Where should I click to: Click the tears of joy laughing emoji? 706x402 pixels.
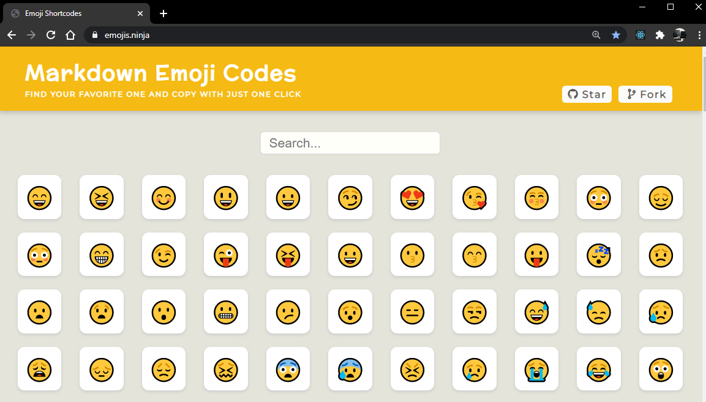pyautogui.click(x=598, y=369)
